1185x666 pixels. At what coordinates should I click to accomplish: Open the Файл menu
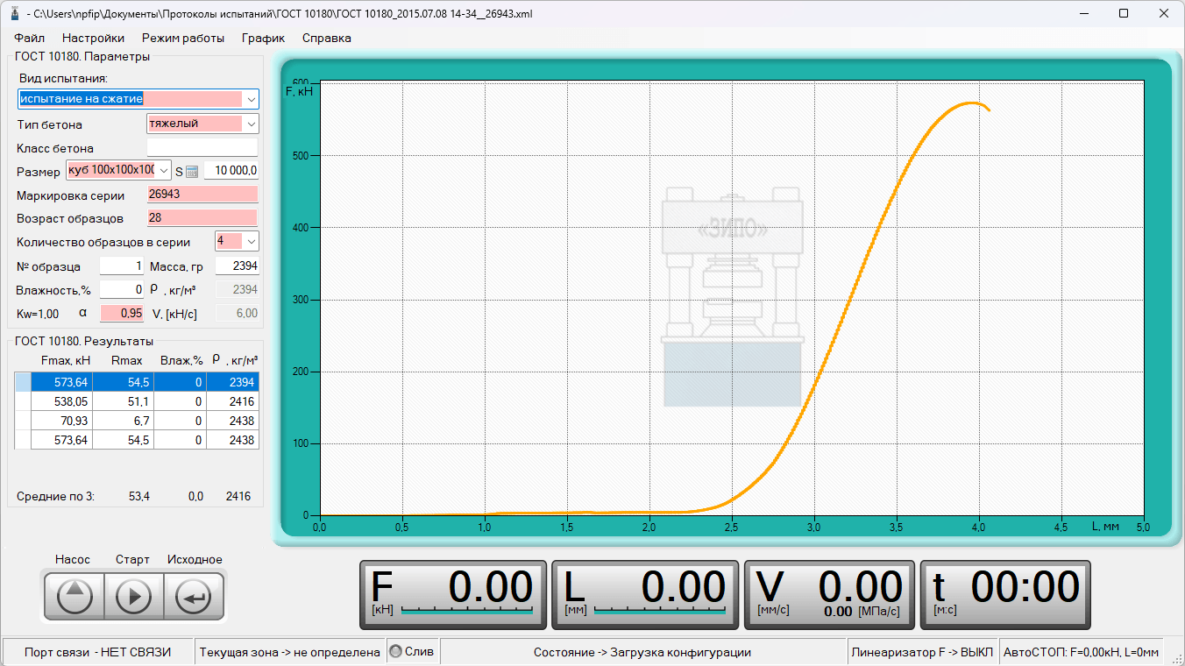29,38
